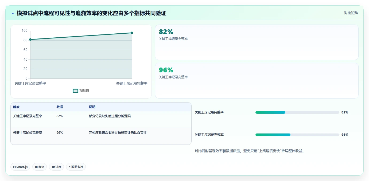Click the "对比矩阵" label in the header
This screenshot has height=181, width=369.
tap(351, 13)
